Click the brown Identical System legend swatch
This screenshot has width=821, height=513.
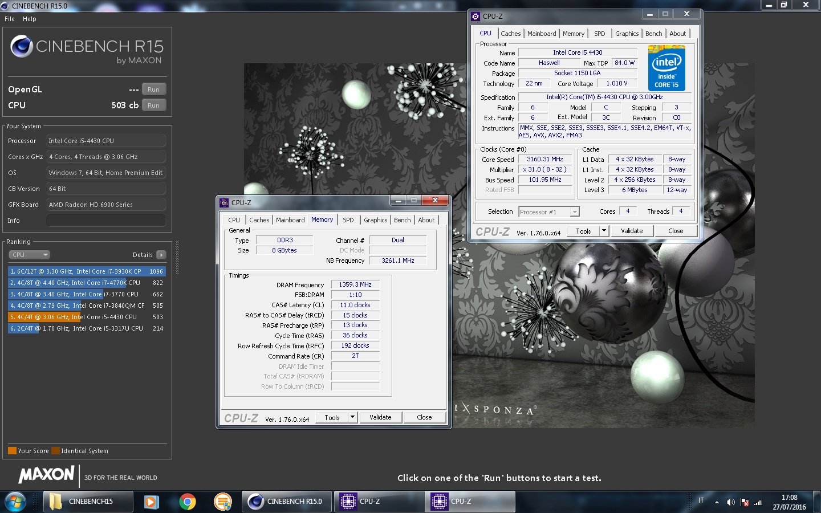point(55,451)
